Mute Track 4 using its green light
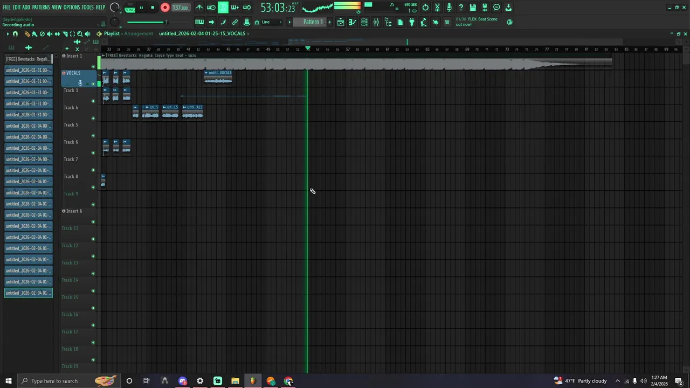This screenshot has height=388, width=690. click(x=93, y=119)
